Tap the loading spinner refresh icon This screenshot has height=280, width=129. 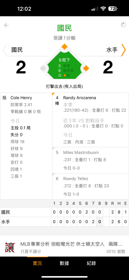pos(123,25)
